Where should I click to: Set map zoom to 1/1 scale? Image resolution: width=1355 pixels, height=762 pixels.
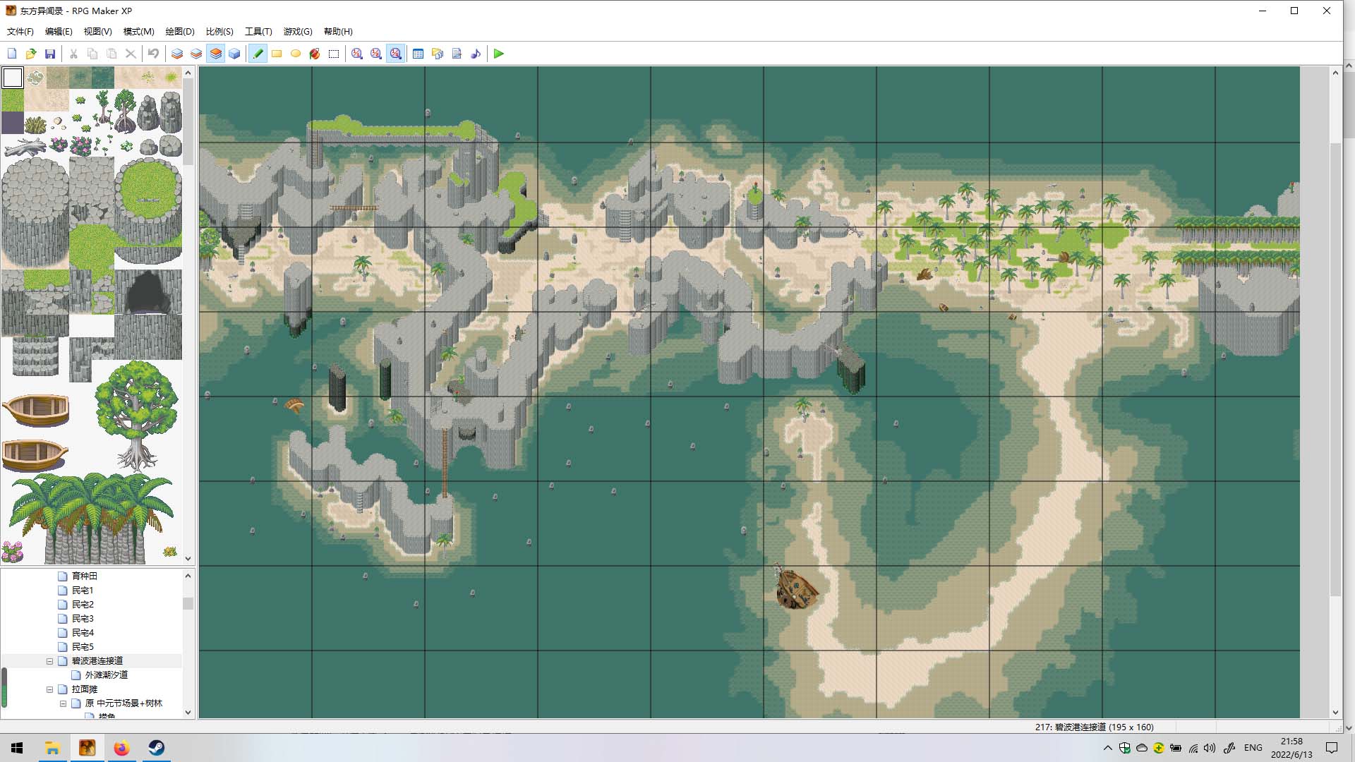click(x=357, y=54)
